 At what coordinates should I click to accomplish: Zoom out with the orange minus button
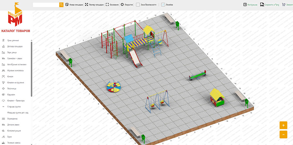[x=283, y=134]
